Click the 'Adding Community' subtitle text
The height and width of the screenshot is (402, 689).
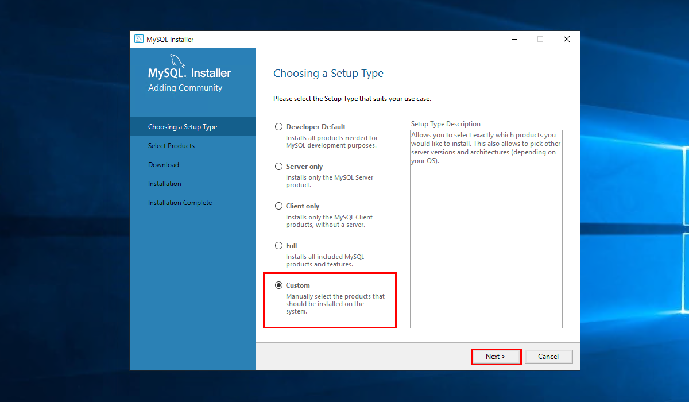click(185, 88)
